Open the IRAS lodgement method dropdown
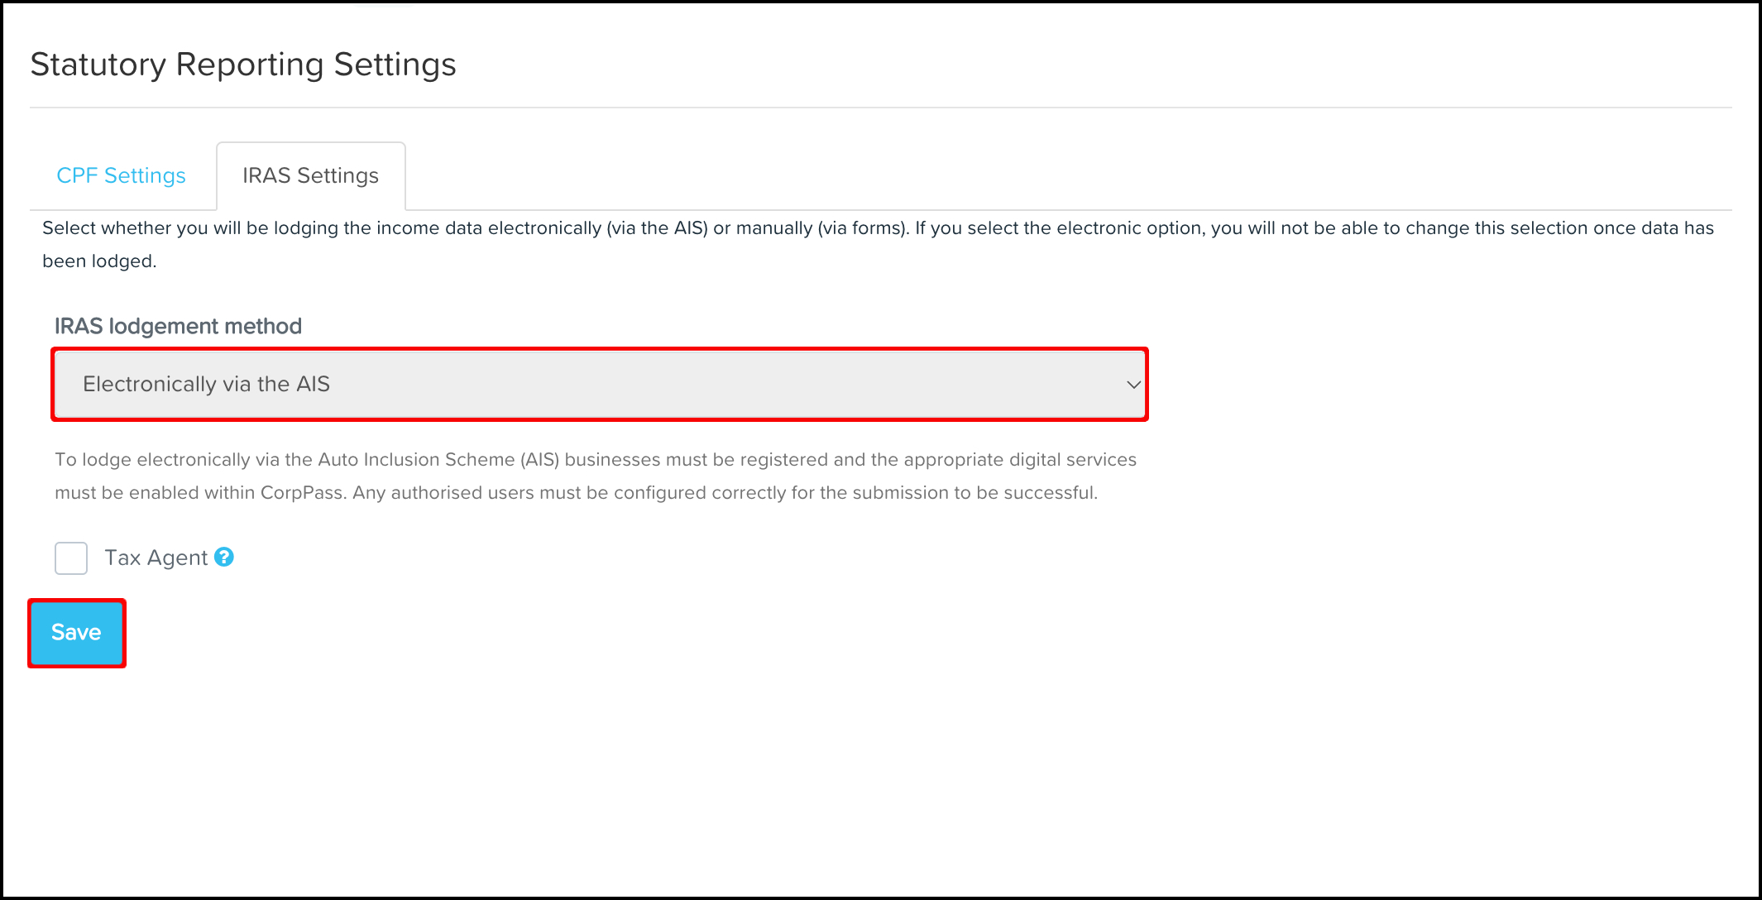The height and width of the screenshot is (900, 1762). click(600, 385)
